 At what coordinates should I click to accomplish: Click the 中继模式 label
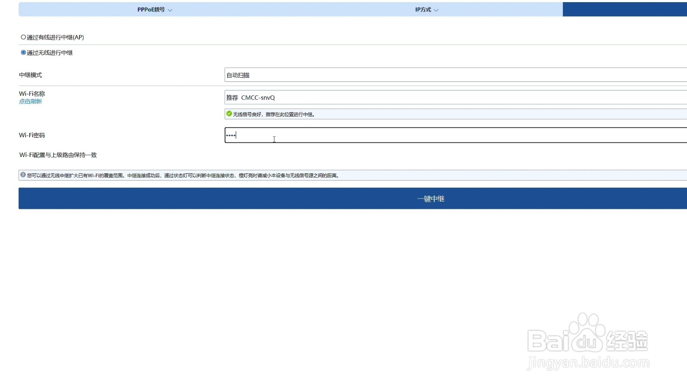pos(30,75)
